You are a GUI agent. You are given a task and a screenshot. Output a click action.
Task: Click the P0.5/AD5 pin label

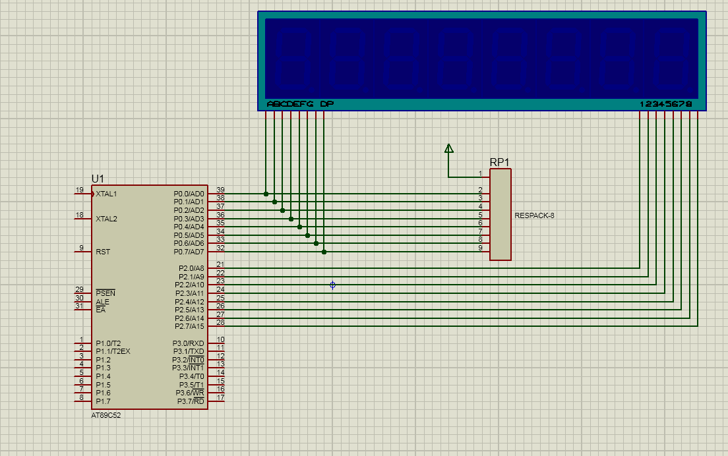coord(189,235)
